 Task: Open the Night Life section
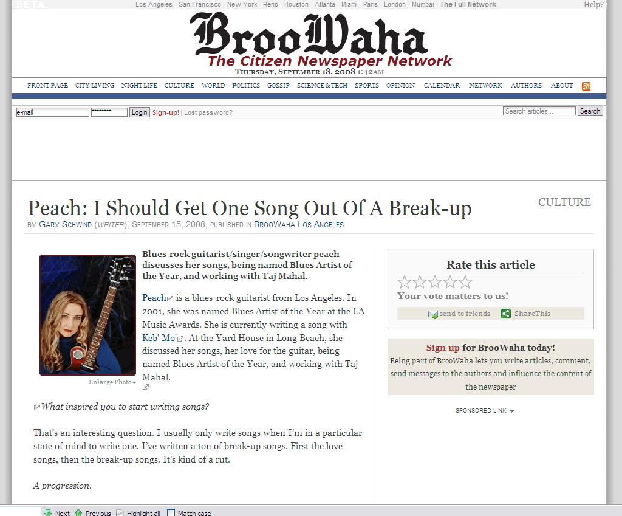(x=139, y=85)
